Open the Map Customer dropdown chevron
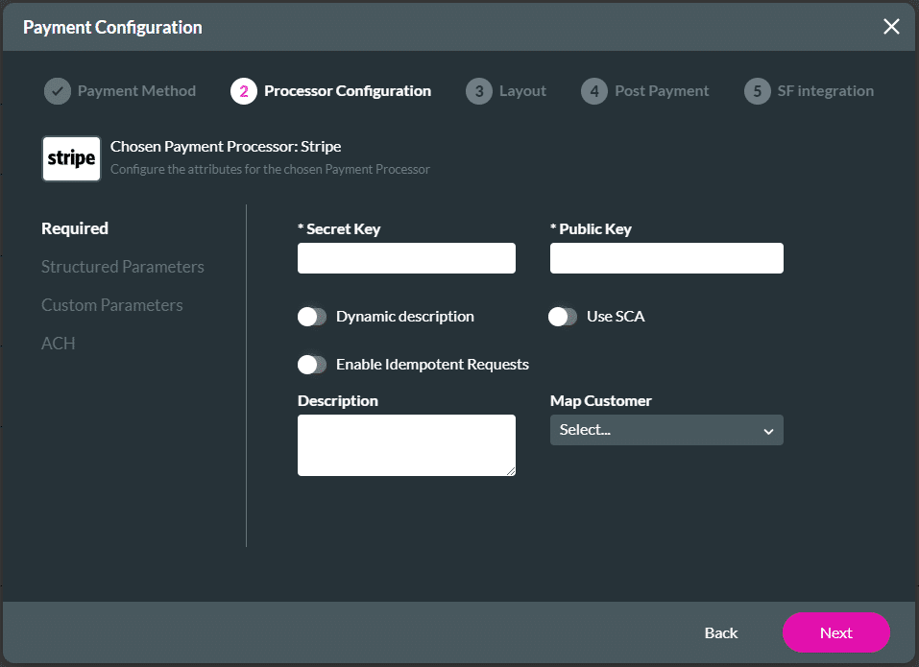This screenshot has width=919, height=667. pos(769,430)
